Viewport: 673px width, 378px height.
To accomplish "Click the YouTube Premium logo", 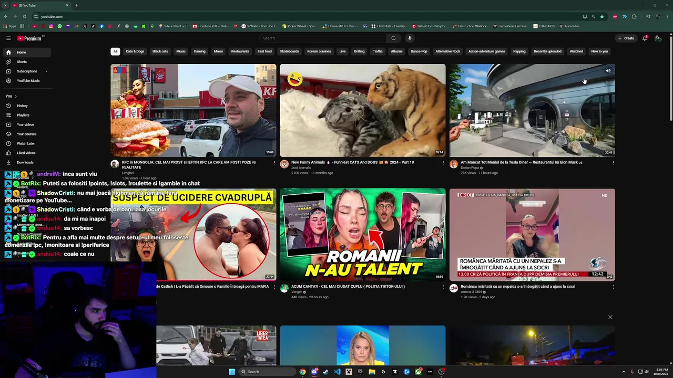I will pos(29,38).
